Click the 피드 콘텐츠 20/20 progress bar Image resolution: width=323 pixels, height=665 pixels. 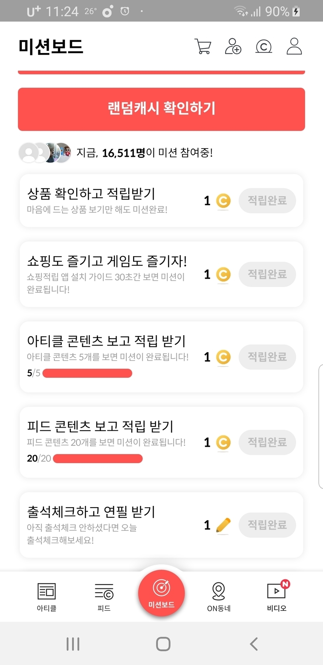(x=98, y=458)
